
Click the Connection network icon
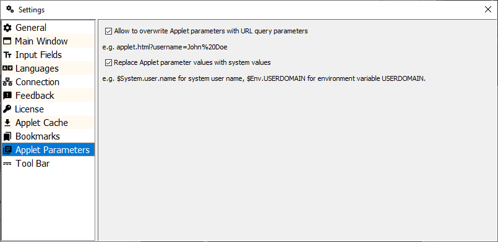[x=7, y=82]
